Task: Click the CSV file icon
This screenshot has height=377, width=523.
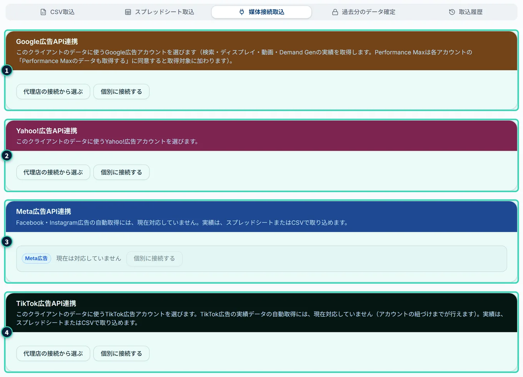Action: (43, 12)
